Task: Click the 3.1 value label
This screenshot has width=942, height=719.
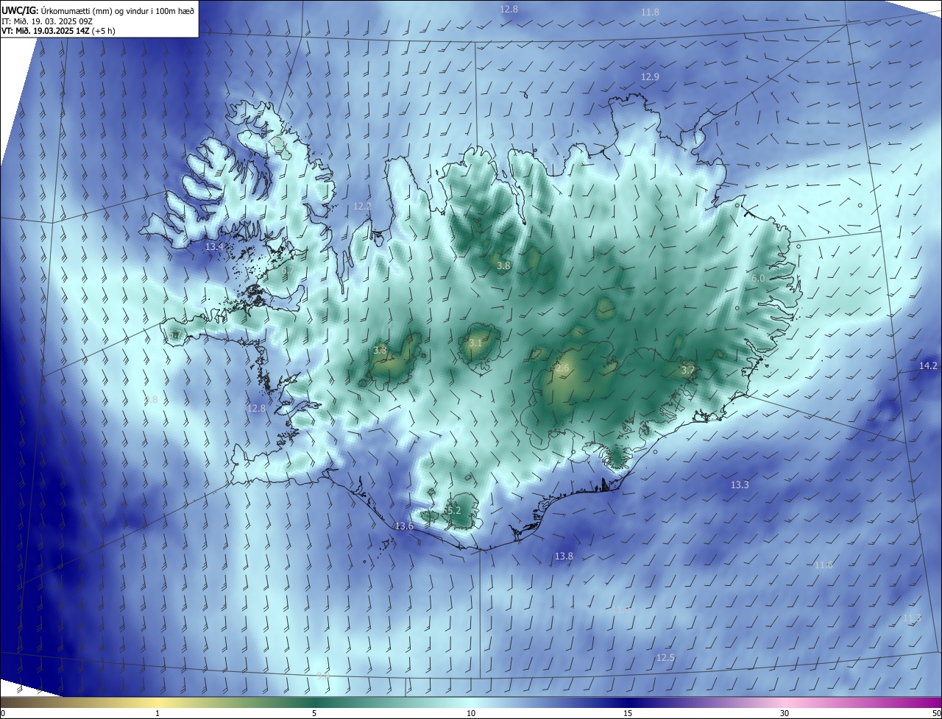Action: coord(475,343)
